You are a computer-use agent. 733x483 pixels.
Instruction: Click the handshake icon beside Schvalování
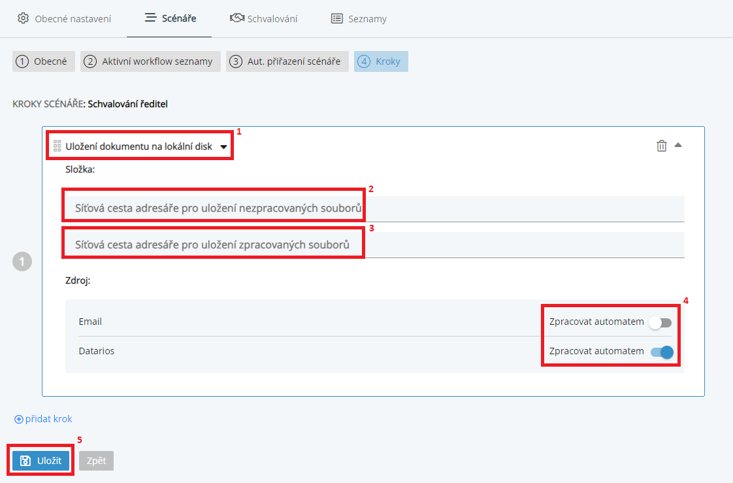(x=237, y=18)
